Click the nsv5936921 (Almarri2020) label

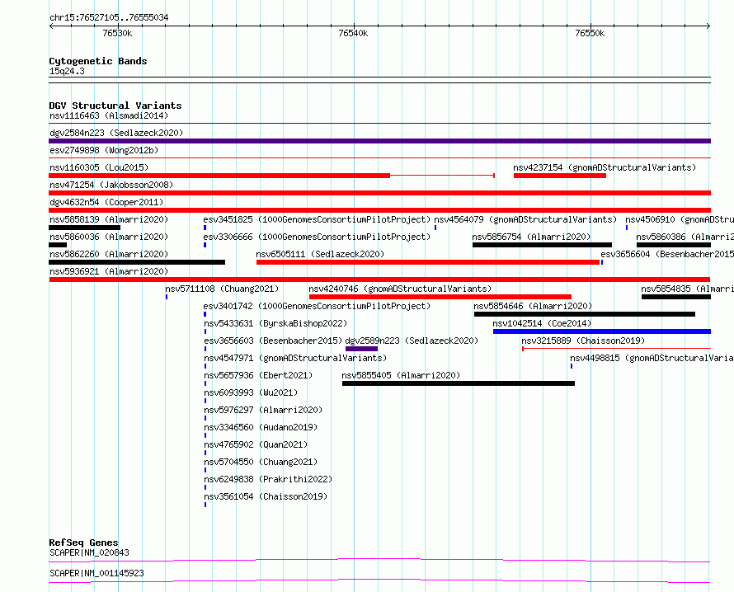click(x=109, y=271)
